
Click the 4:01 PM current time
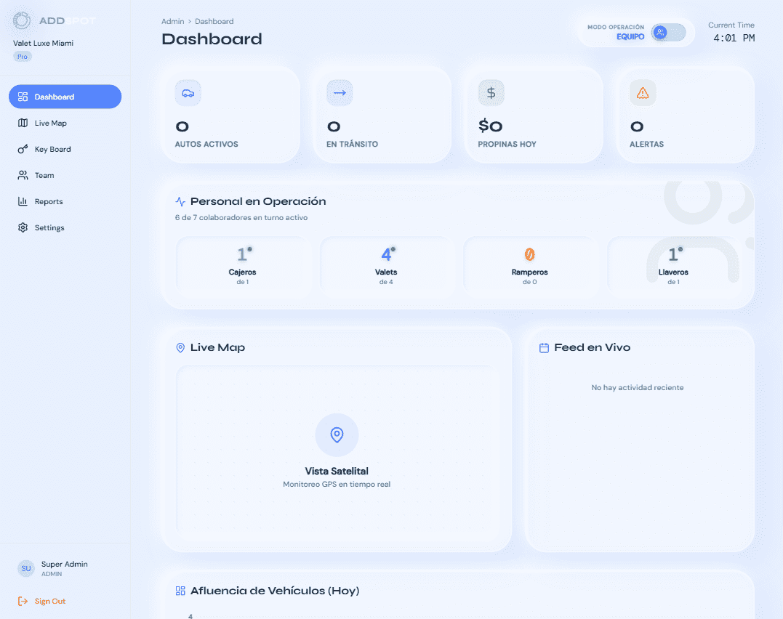[x=734, y=38]
